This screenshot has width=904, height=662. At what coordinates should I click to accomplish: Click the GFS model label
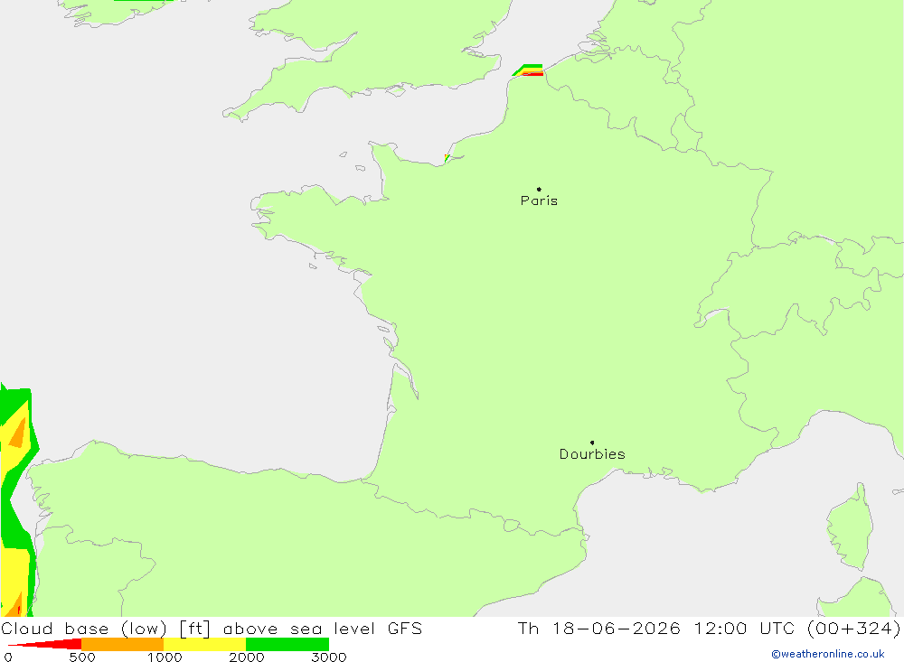[x=405, y=628]
